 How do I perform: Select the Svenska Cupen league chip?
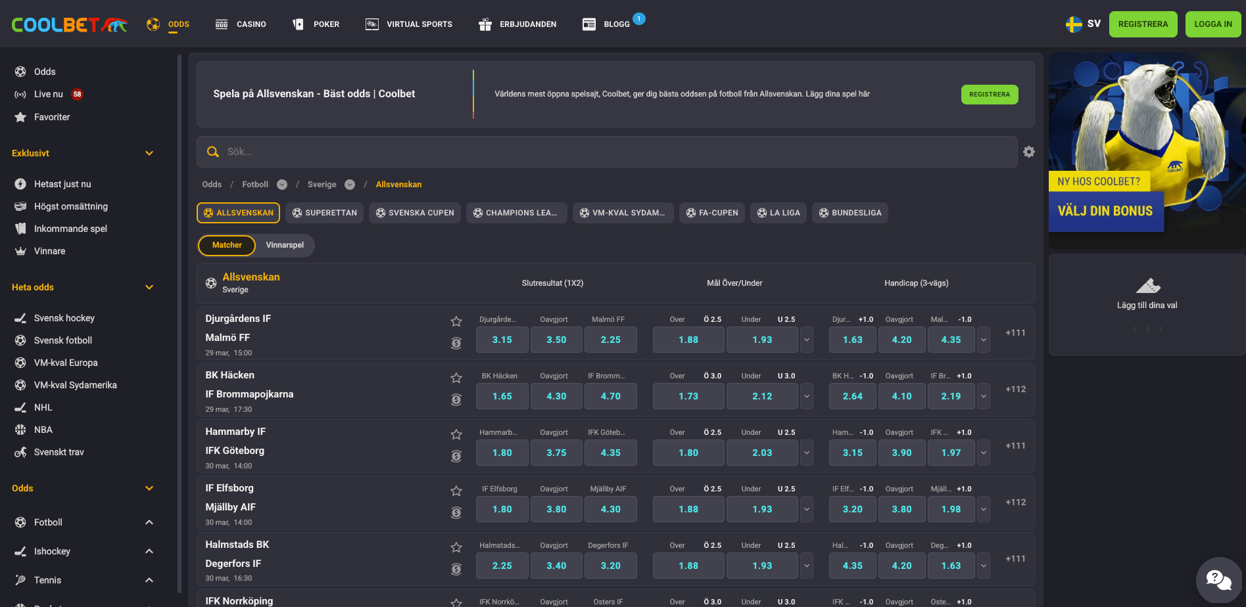pyautogui.click(x=415, y=213)
